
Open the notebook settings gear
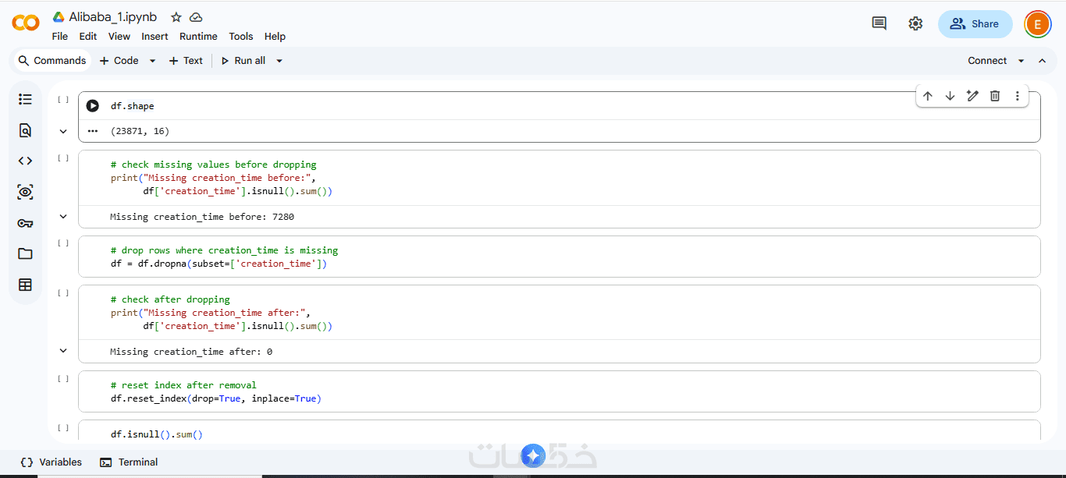[915, 23]
